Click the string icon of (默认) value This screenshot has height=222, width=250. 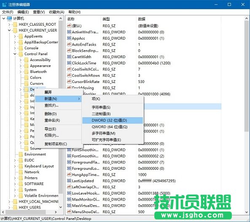pos(69,26)
